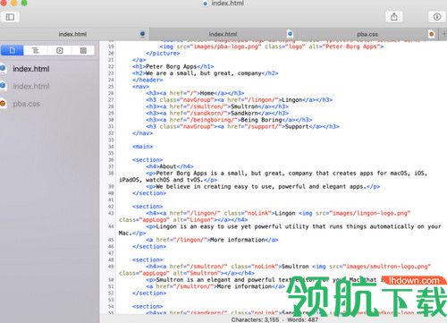Click 'Home' link text on line 26

(x=207, y=93)
